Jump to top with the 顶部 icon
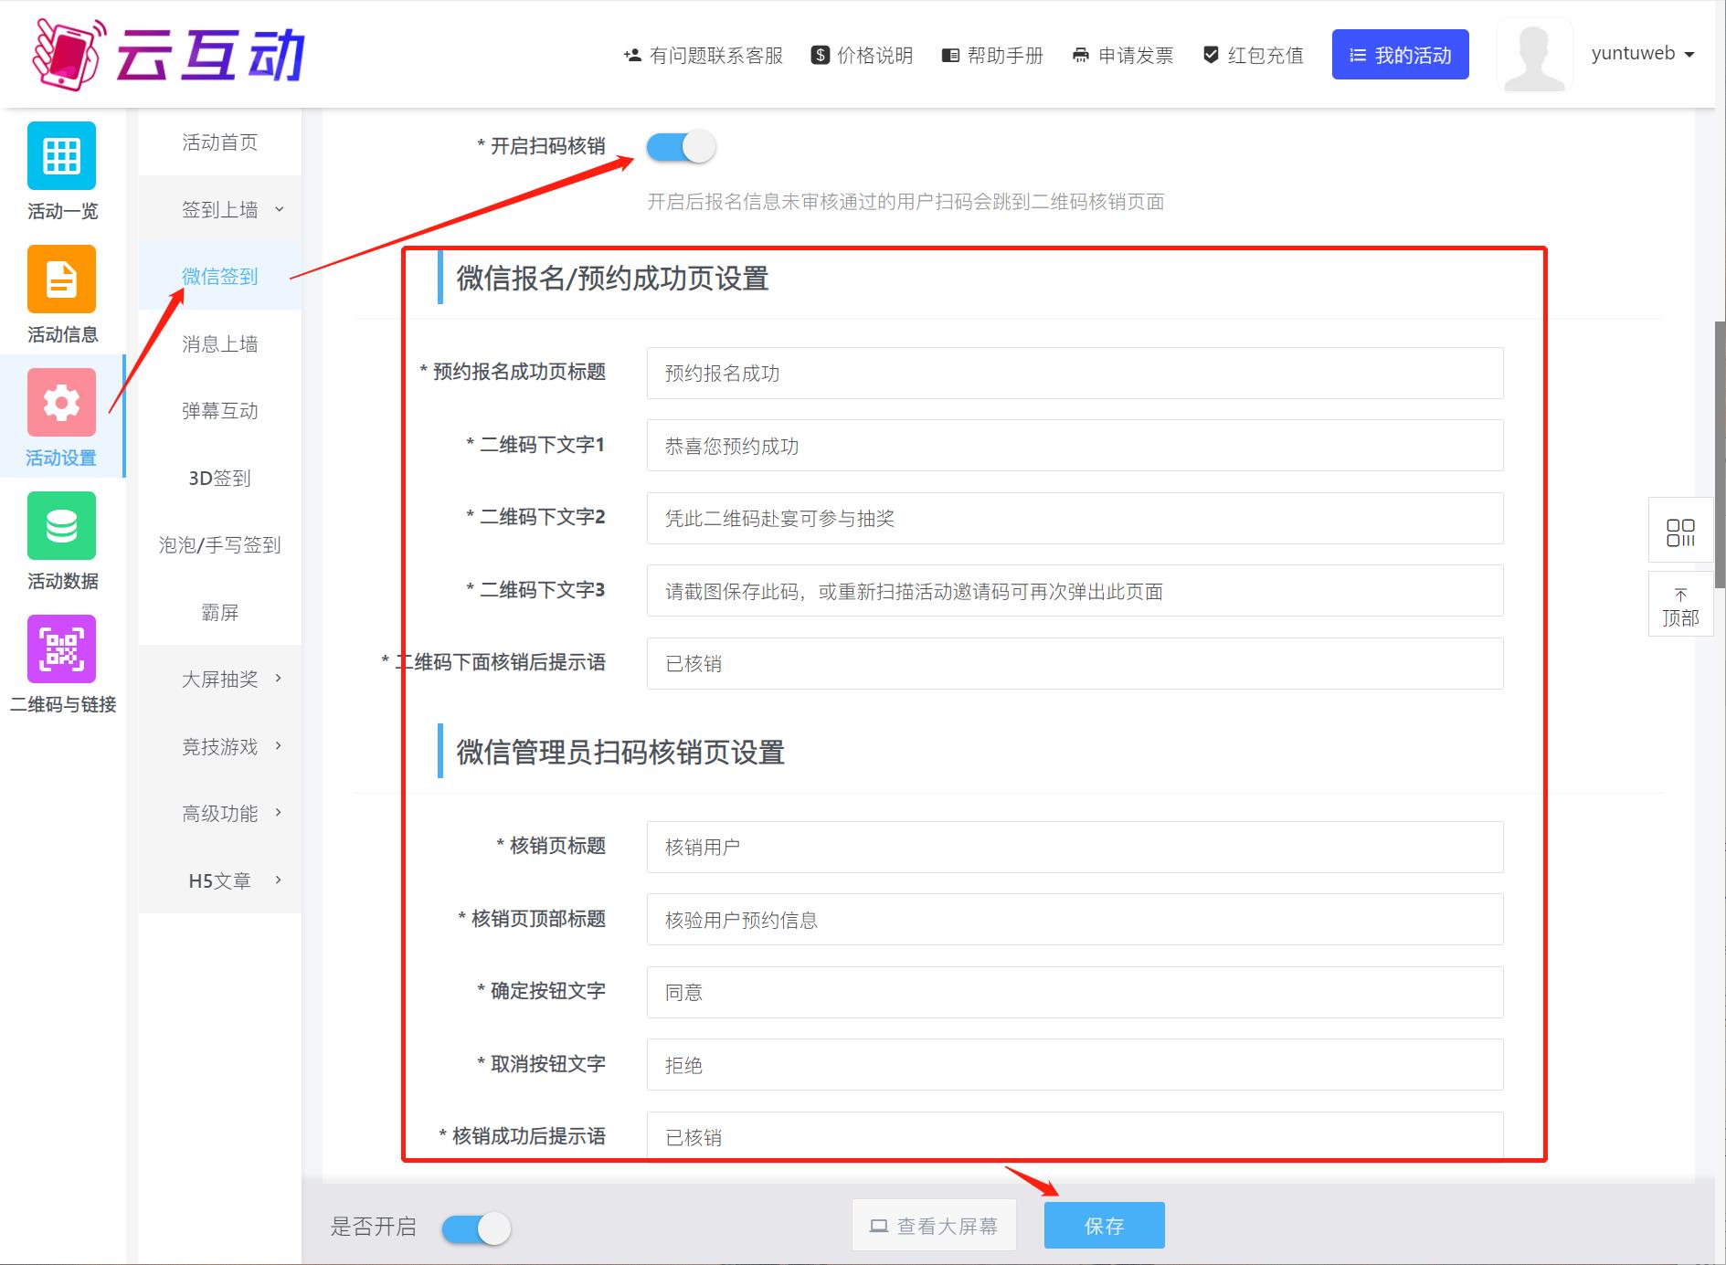This screenshot has height=1265, width=1726. (x=1679, y=606)
